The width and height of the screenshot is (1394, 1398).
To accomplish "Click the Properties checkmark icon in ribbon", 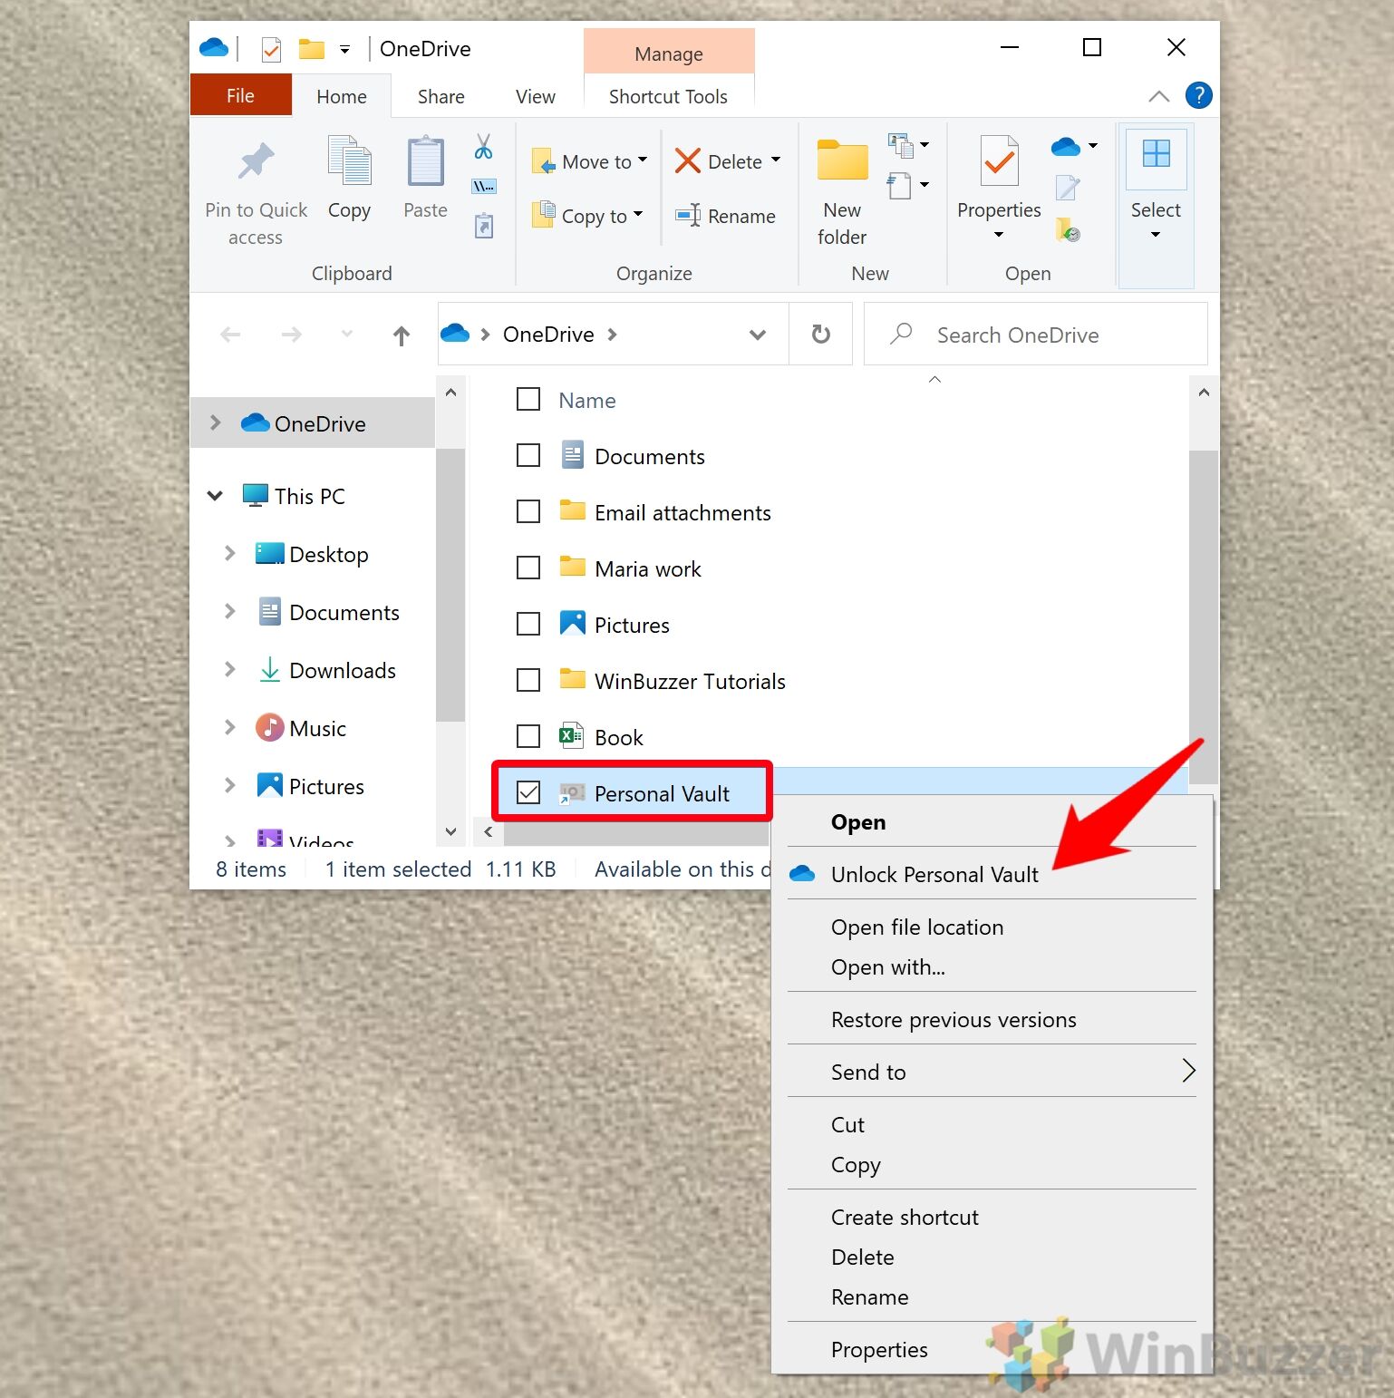I will 999,163.
